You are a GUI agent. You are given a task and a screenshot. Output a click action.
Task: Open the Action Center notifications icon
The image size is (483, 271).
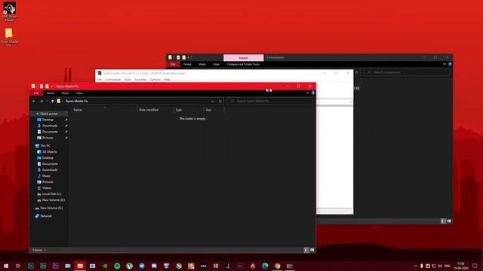click(x=475, y=266)
